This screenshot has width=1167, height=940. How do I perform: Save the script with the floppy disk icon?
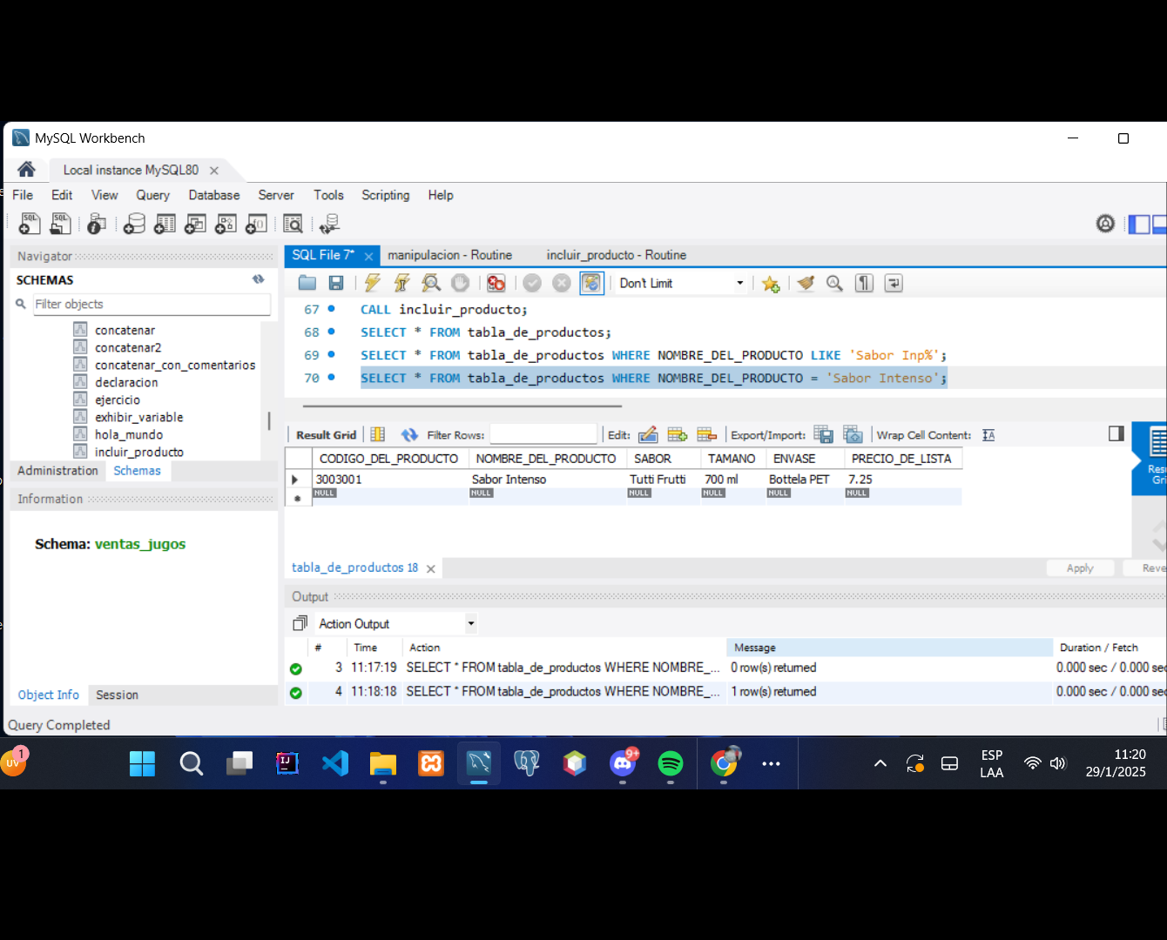tap(336, 283)
